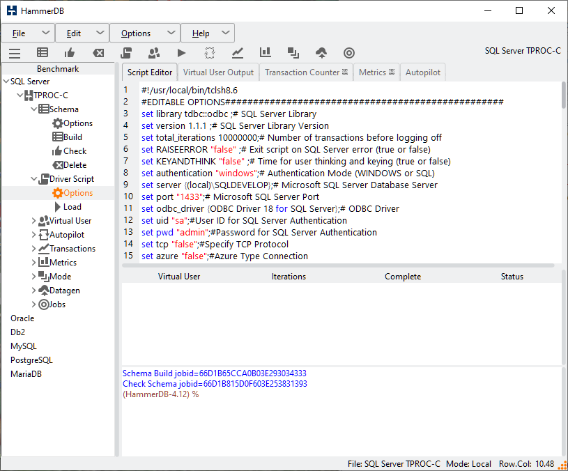The image size is (568, 471).
Task: Expand the Datagen tree node
Action: point(33,291)
